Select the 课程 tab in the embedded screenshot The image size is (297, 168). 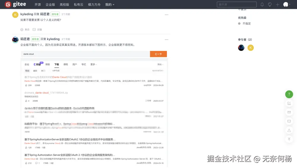pyautogui.click(x=66, y=64)
